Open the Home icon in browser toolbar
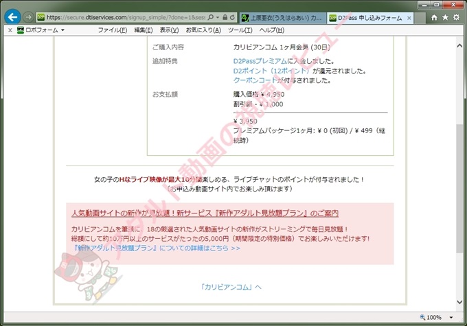Screen dimensions: 467x326 click(434, 18)
